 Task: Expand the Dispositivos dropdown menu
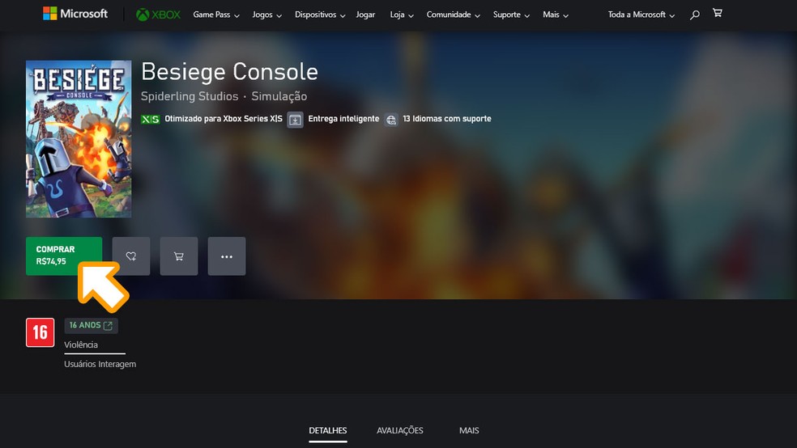(320, 15)
